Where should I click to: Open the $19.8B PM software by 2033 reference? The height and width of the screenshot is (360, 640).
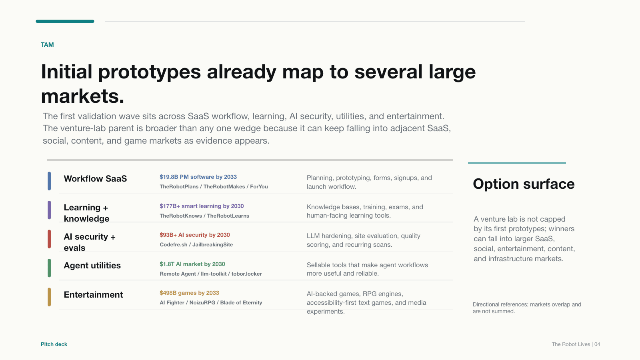[198, 177]
